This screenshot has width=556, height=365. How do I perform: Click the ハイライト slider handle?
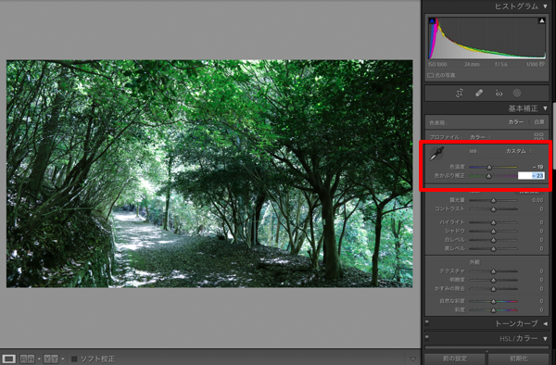click(493, 222)
